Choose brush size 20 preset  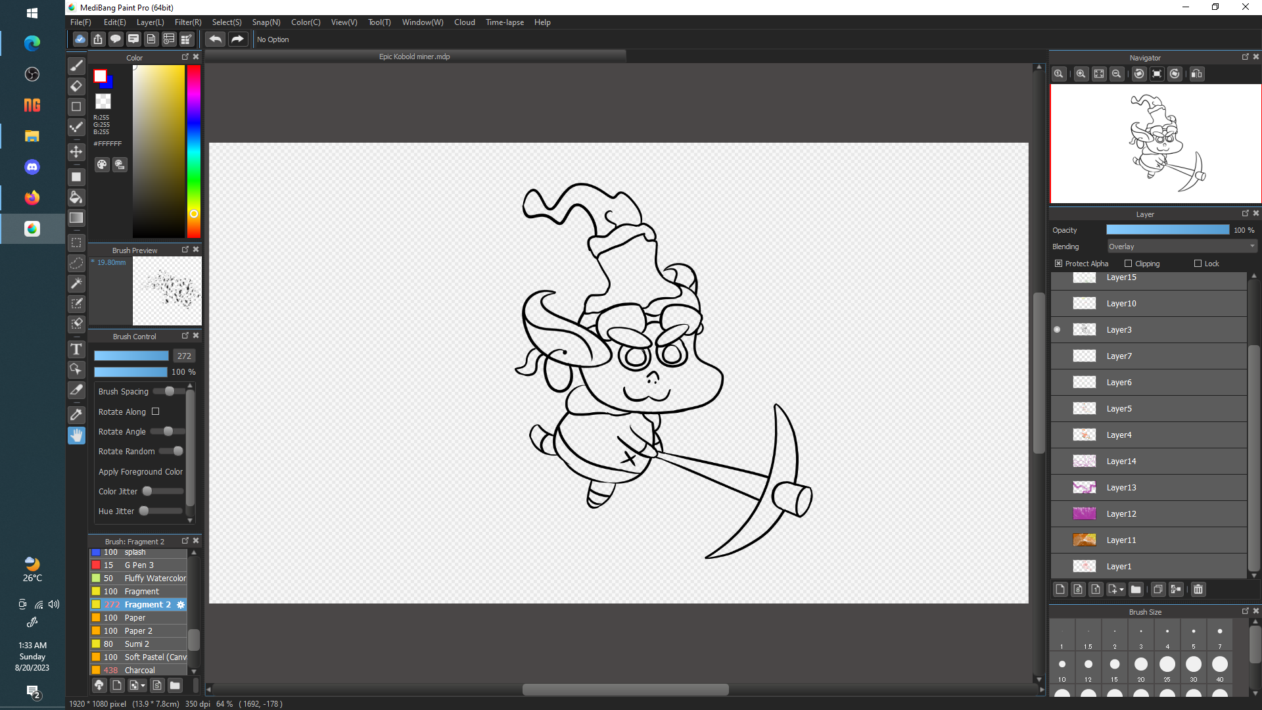[x=1141, y=669]
